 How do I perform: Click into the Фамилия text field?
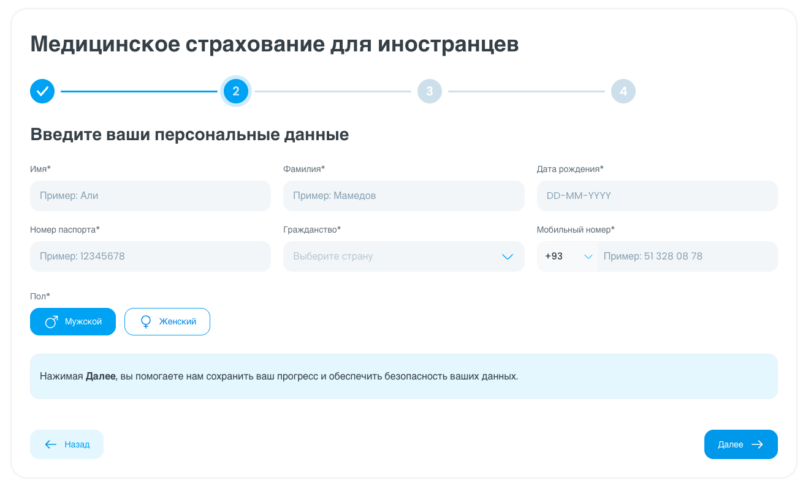tap(403, 196)
